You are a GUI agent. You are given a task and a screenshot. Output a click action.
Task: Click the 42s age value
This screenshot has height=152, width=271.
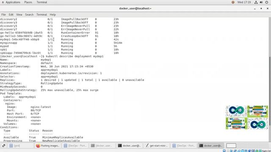[x=116, y=39]
